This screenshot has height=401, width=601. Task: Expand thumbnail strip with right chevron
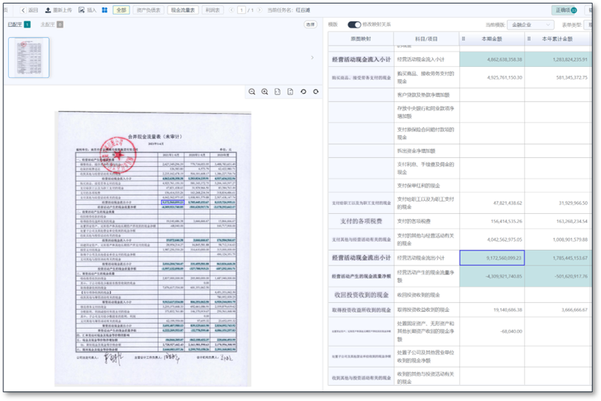312,57
